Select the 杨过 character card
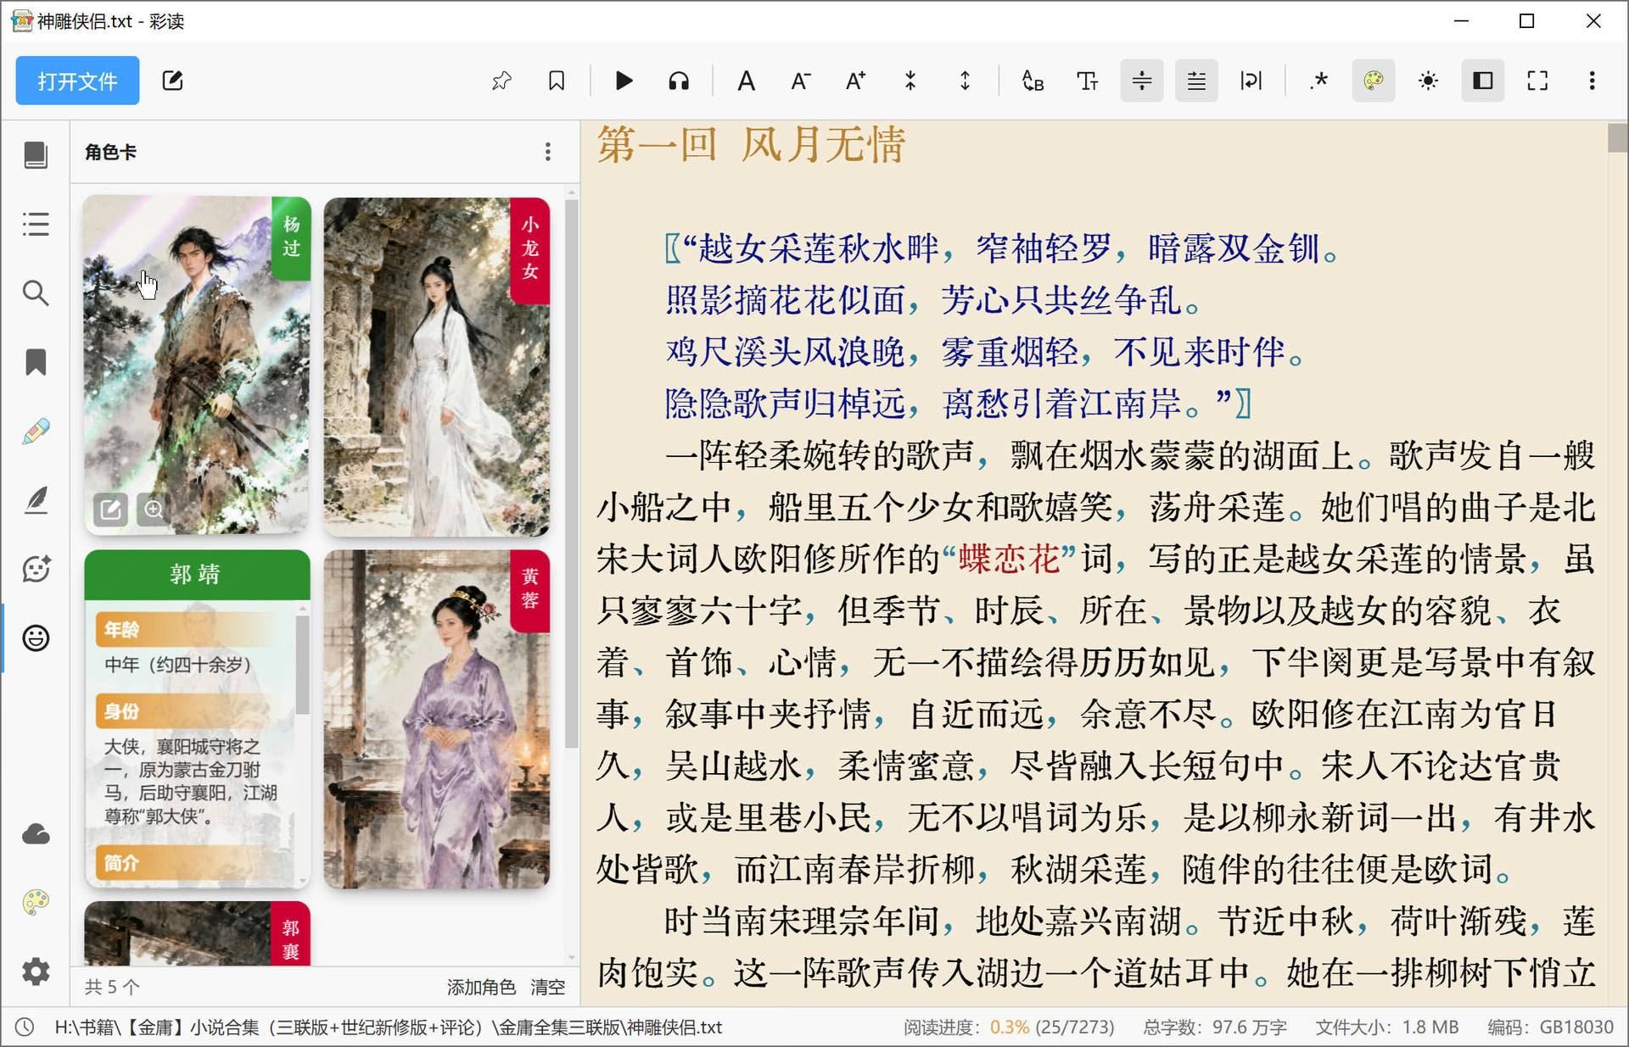1629x1047 pixels. point(197,365)
